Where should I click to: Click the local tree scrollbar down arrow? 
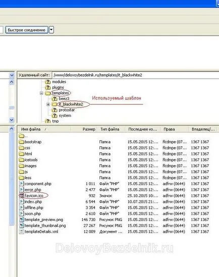12,120
